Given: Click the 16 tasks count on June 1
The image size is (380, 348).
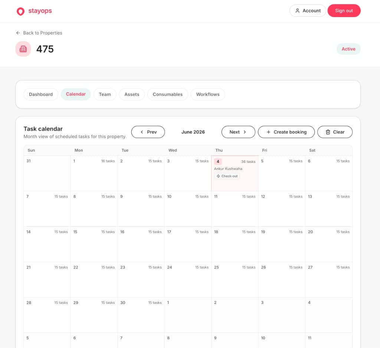Looking at the screenshot, I should click(x=108, y=161).
